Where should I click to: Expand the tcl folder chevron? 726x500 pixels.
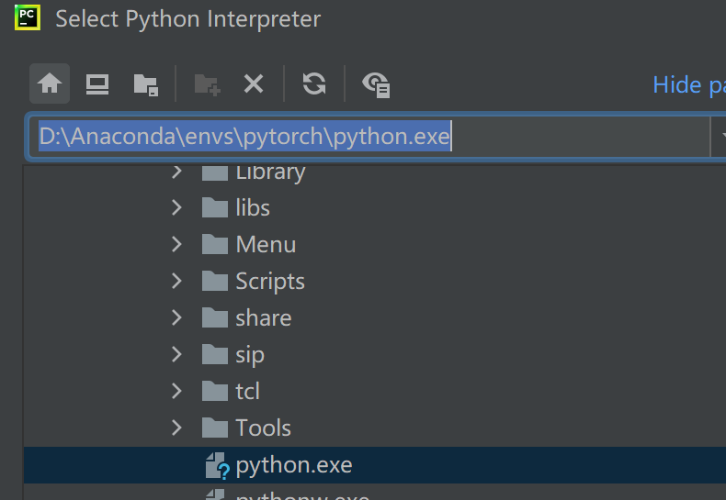pyautogui.click(x=176, y=391)
